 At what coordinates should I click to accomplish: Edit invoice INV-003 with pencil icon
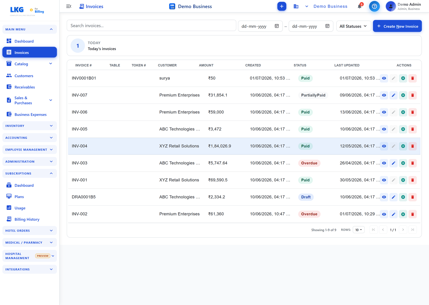pos(393,163)
